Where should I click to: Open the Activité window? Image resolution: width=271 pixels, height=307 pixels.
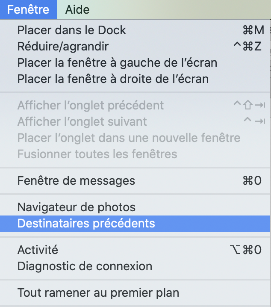coord(38,250)
